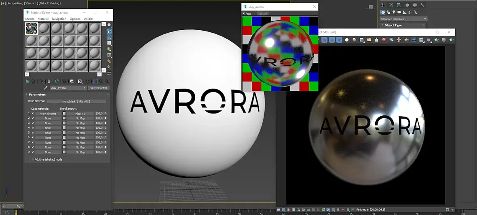Click the Make Preview icon
The image size is (477, 215).
click(109, 55)
